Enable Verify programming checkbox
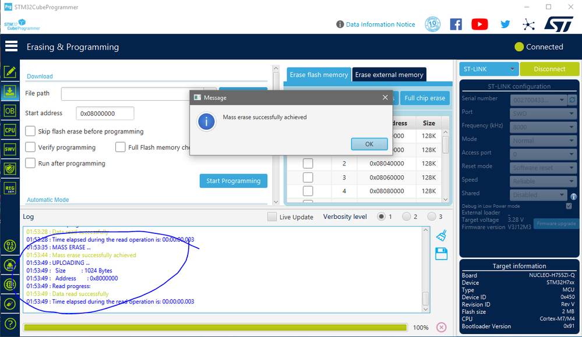This screenshot has width=582, height=337. pyautogui.click(x=30, y=147)
